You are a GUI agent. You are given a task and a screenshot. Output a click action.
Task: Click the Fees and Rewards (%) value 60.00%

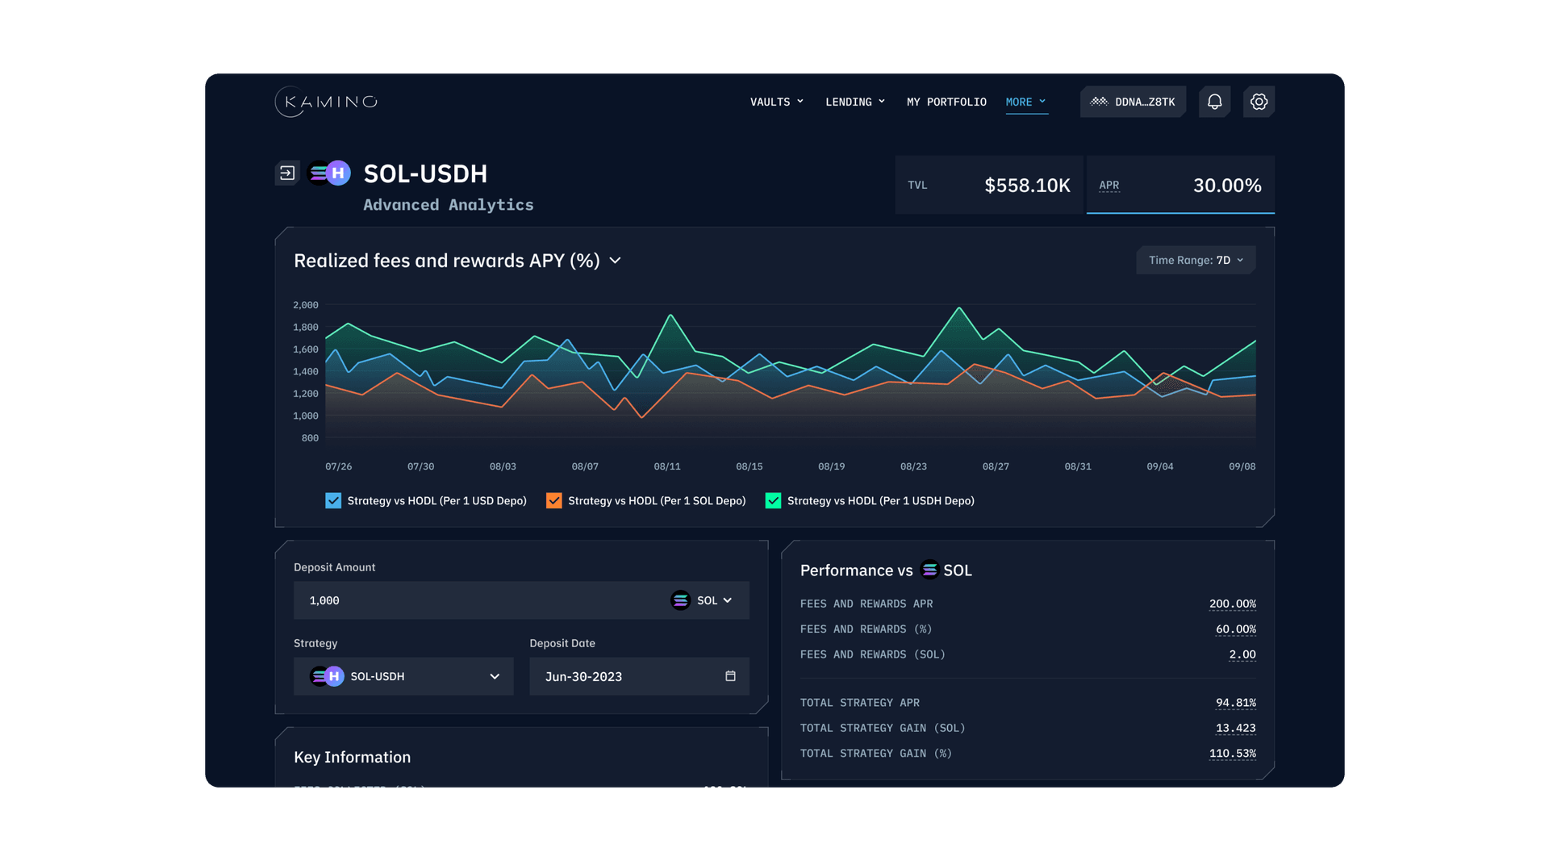[x=1235, y=629]
